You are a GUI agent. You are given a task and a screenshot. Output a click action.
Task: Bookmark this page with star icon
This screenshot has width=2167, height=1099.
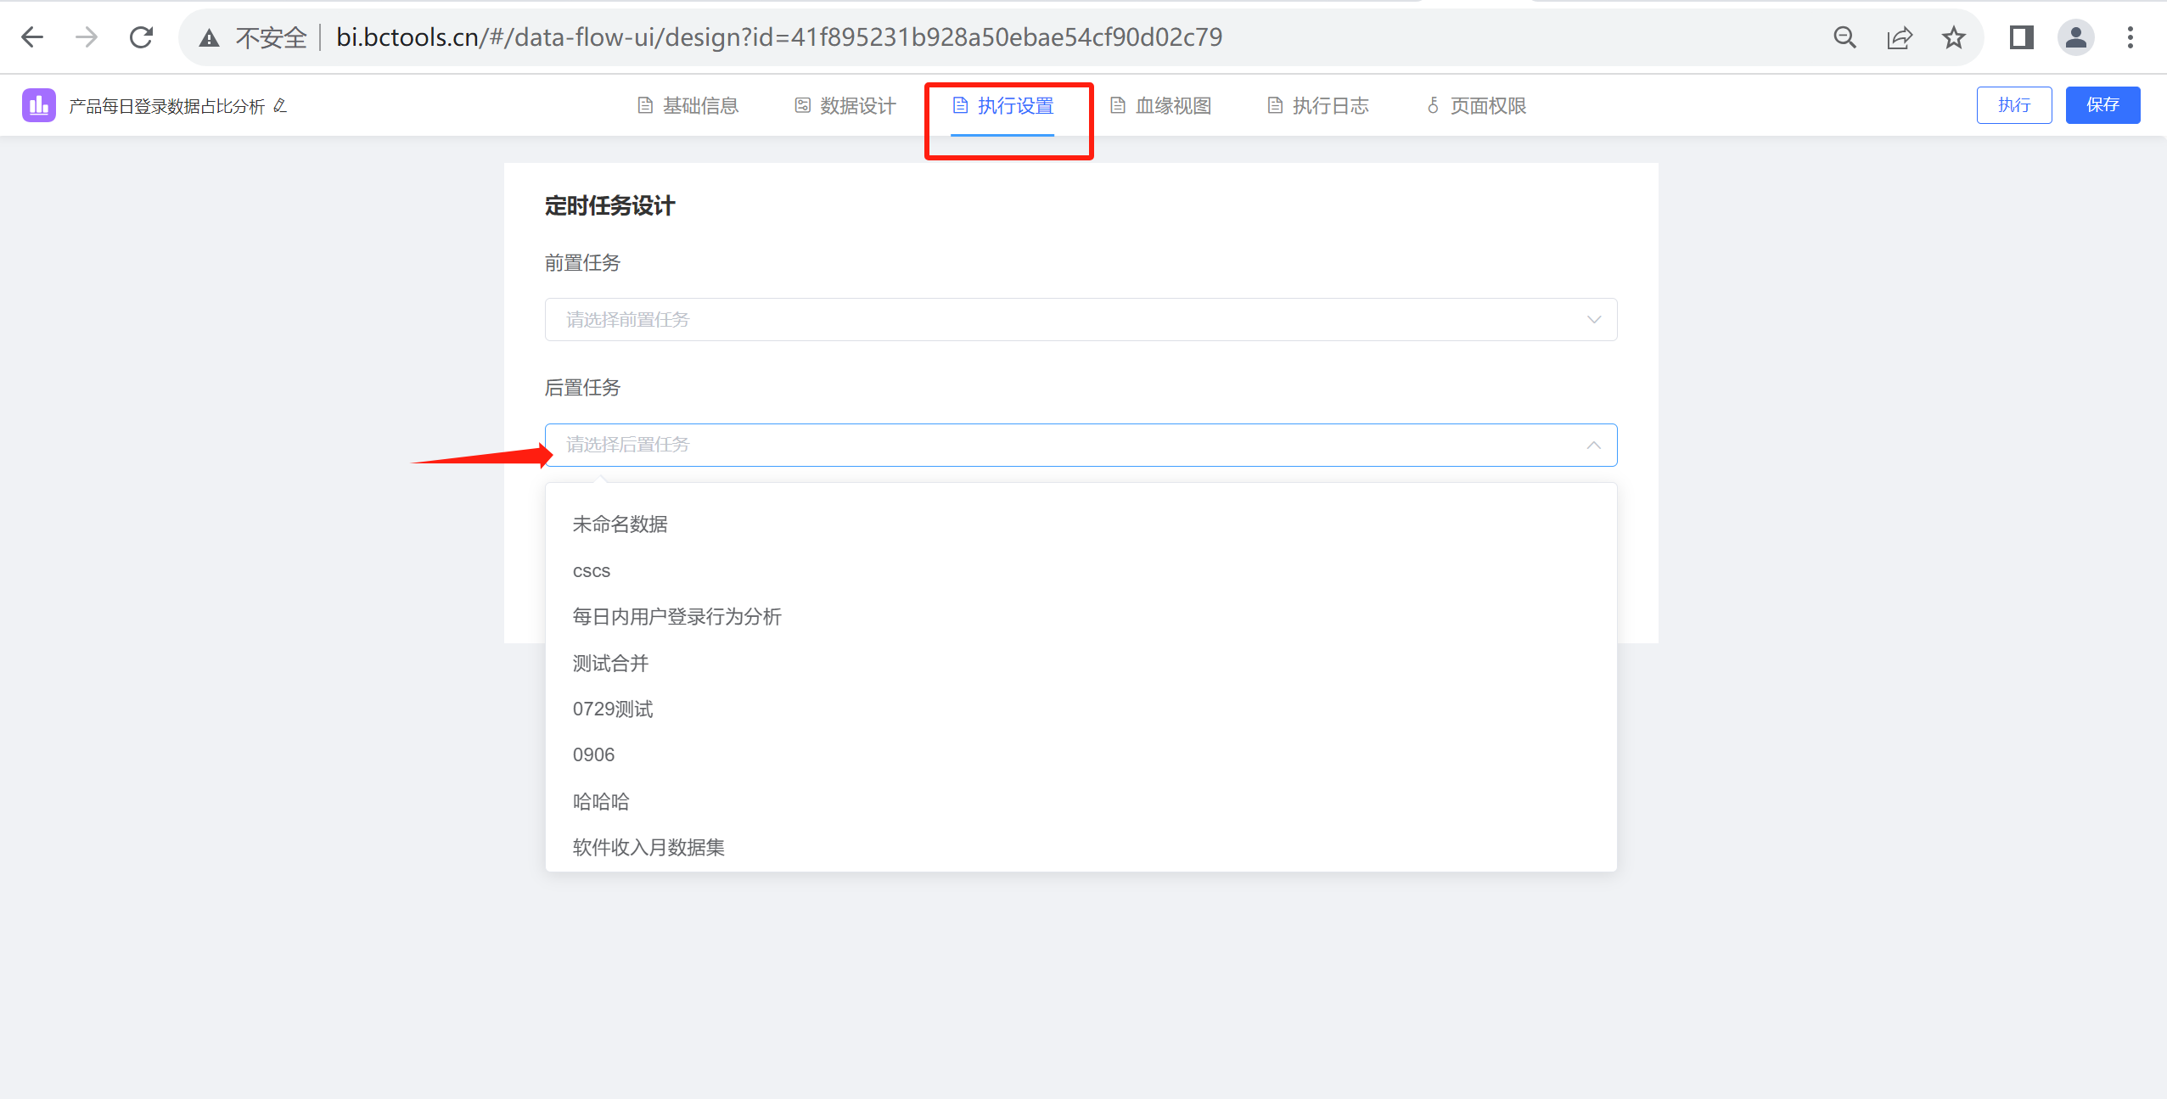point(1953,37)
